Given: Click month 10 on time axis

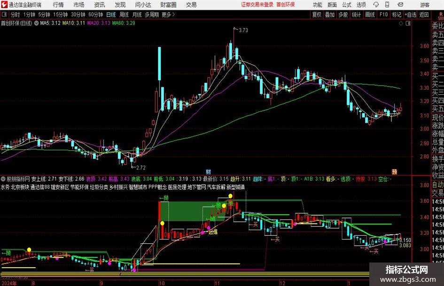Looking at the screenshot, I should click(x=162, y=283).
